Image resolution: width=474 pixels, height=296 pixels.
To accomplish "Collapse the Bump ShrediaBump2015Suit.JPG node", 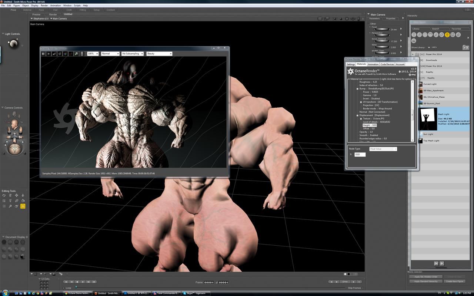I will tap(358, 89).
